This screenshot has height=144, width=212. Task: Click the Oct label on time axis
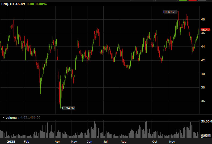click(x=155, y=142)
